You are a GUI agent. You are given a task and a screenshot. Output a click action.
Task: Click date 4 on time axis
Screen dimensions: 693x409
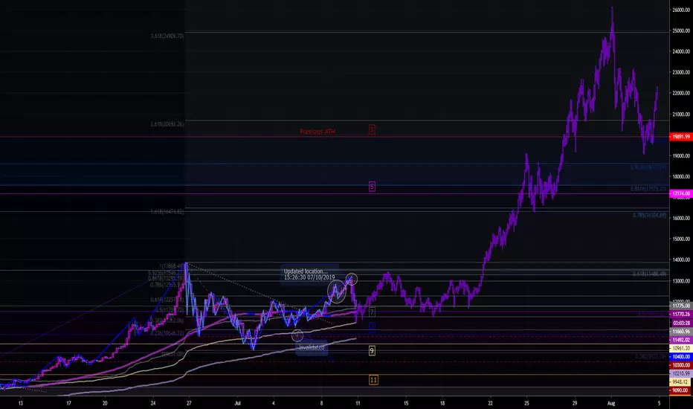pyautogui.click(x=274, y=403)
